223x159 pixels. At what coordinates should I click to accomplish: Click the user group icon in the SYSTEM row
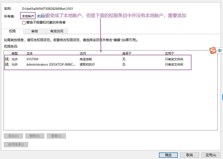click(7, 59)
